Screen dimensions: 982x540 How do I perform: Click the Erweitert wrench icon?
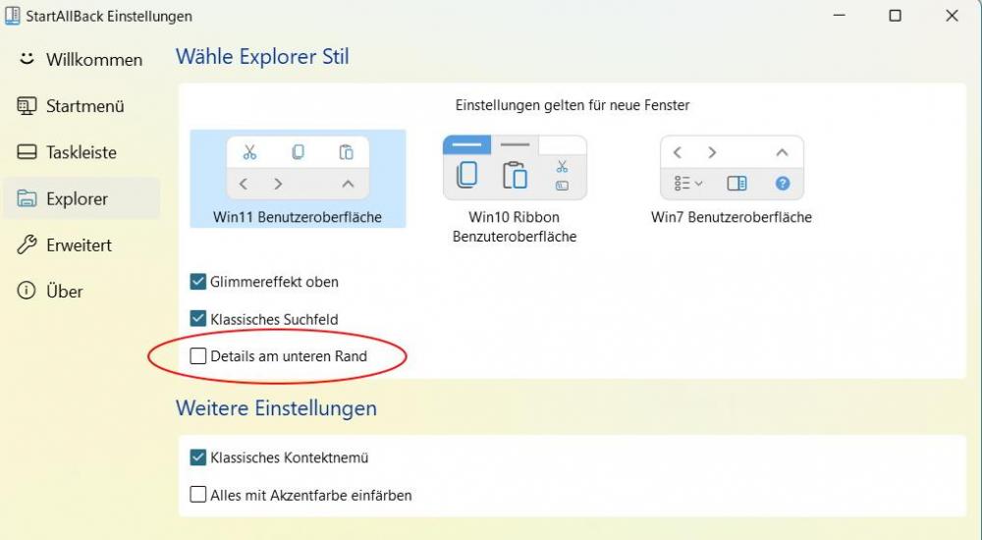pos(27,245)
